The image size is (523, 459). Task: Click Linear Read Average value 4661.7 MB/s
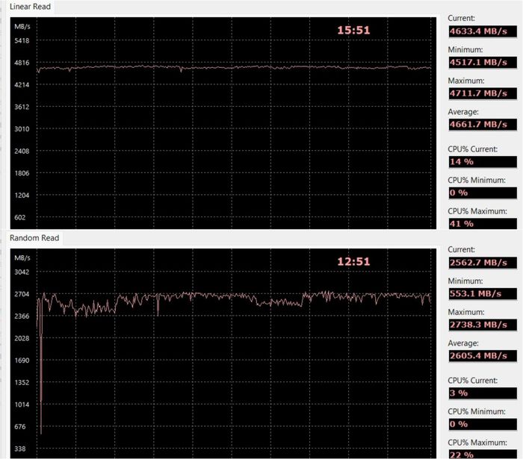483,125
